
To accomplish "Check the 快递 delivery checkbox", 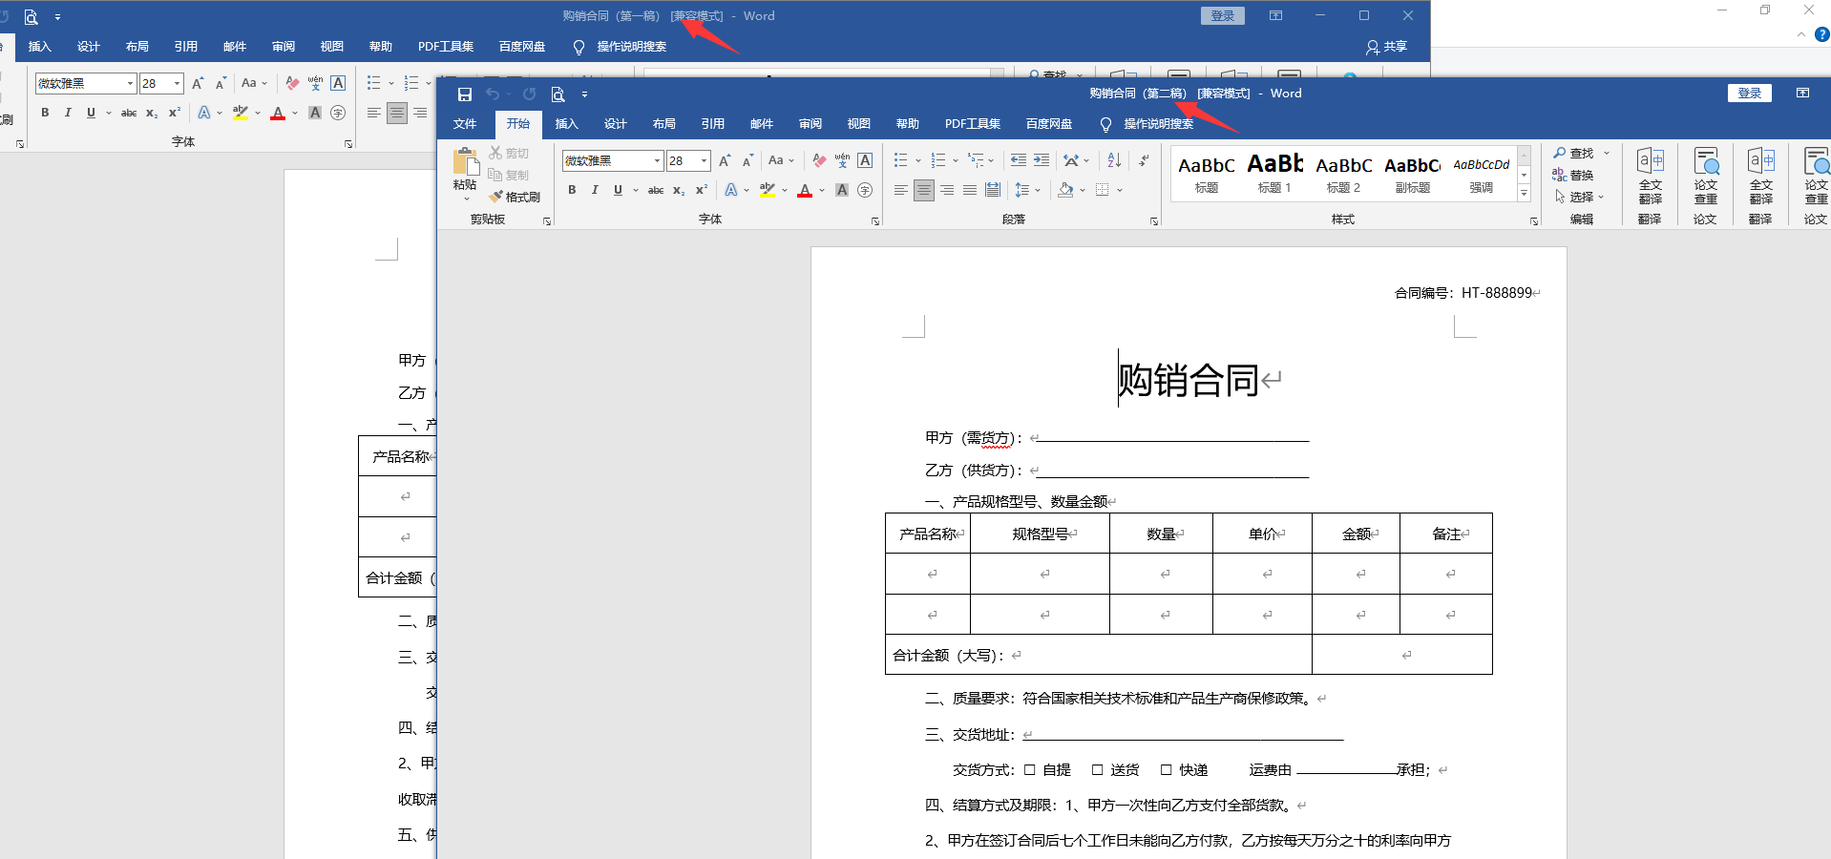I will 1166,769.
